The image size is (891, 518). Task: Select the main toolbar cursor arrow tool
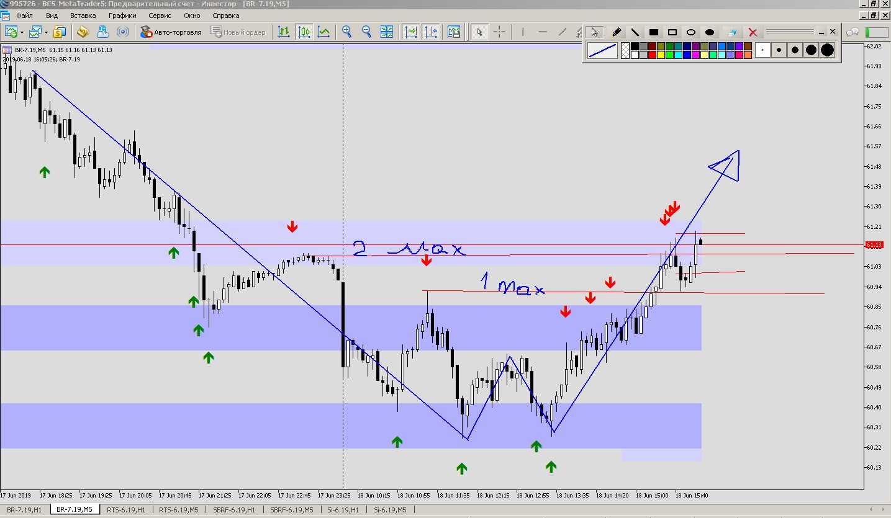tap(479, 32)
